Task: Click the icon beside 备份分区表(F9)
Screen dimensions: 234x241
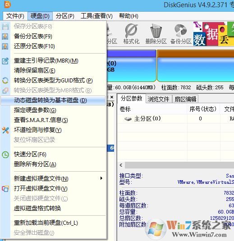Action: click(5, 36)
